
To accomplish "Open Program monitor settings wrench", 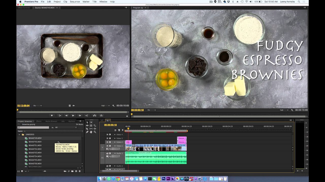I will [x=292, y=110].
